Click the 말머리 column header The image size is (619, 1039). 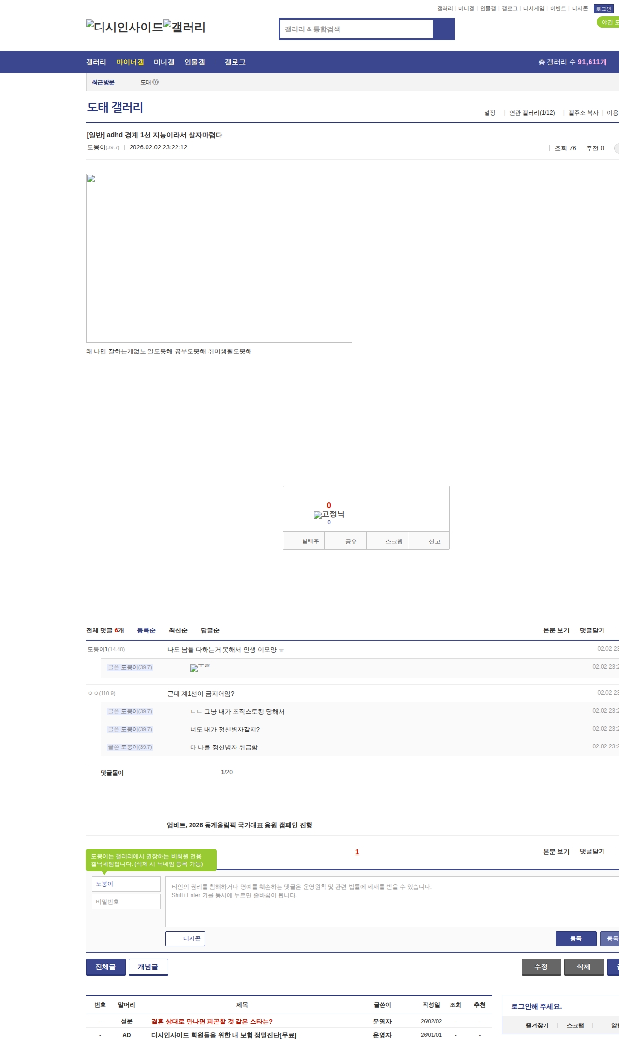[x=127, y=1005]
